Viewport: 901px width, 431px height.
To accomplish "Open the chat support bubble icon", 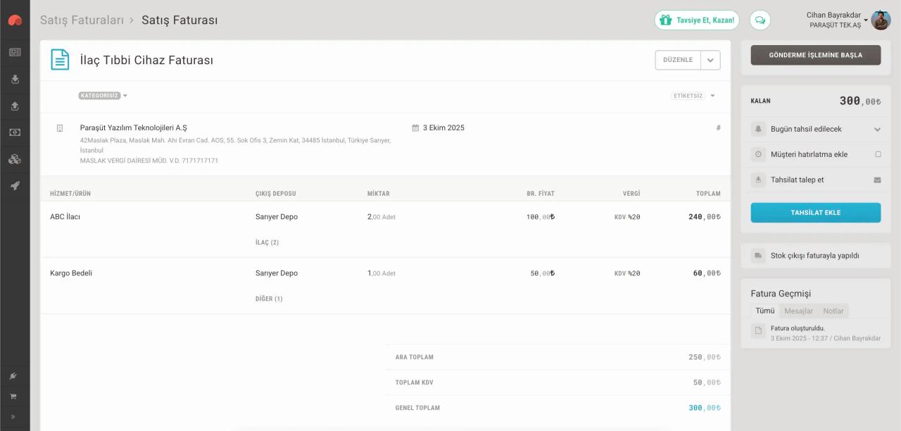I will pyautogui.click(x=760, y=20).
